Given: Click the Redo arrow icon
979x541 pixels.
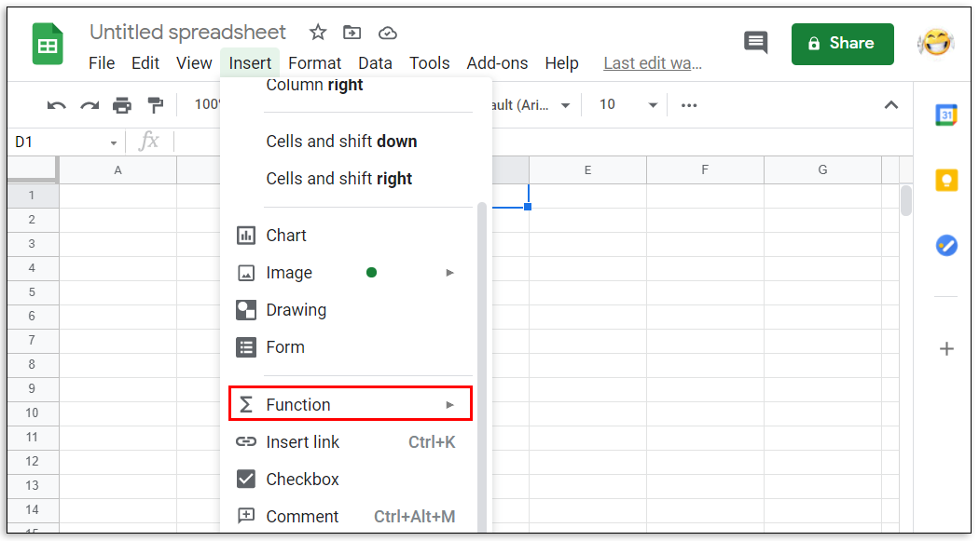Looking at the screenshot, I should [x=90, y=105].
